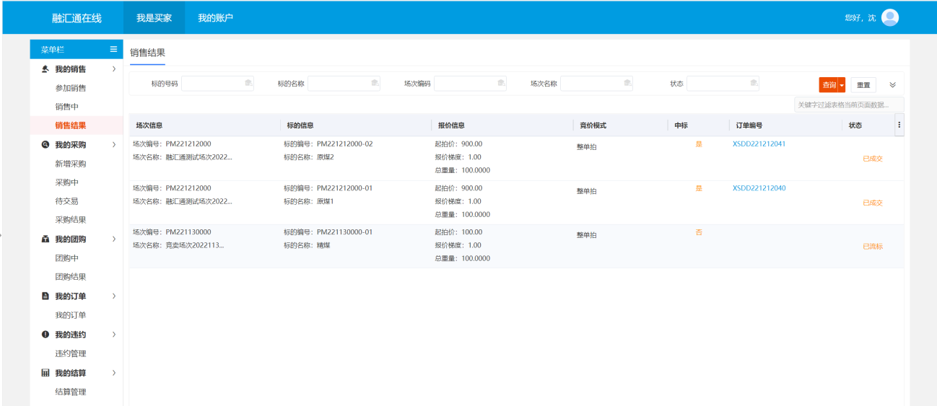Open the 查询 button dropdown arrow
Viewport: 937px width, 406px height.
[x=841, y=85]
